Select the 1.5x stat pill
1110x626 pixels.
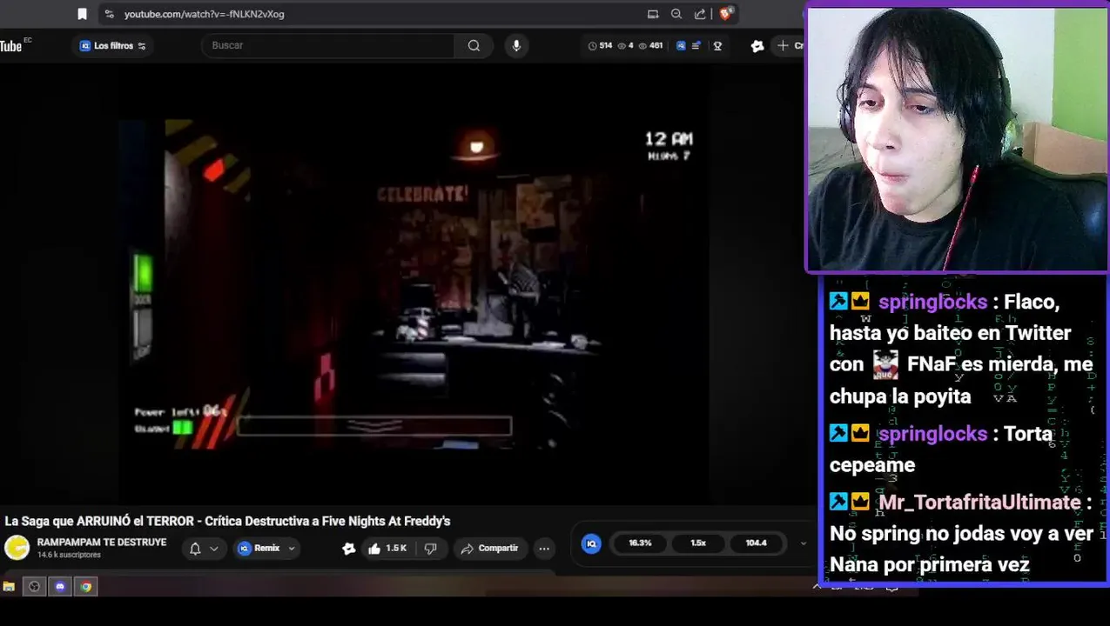point(698,543)
